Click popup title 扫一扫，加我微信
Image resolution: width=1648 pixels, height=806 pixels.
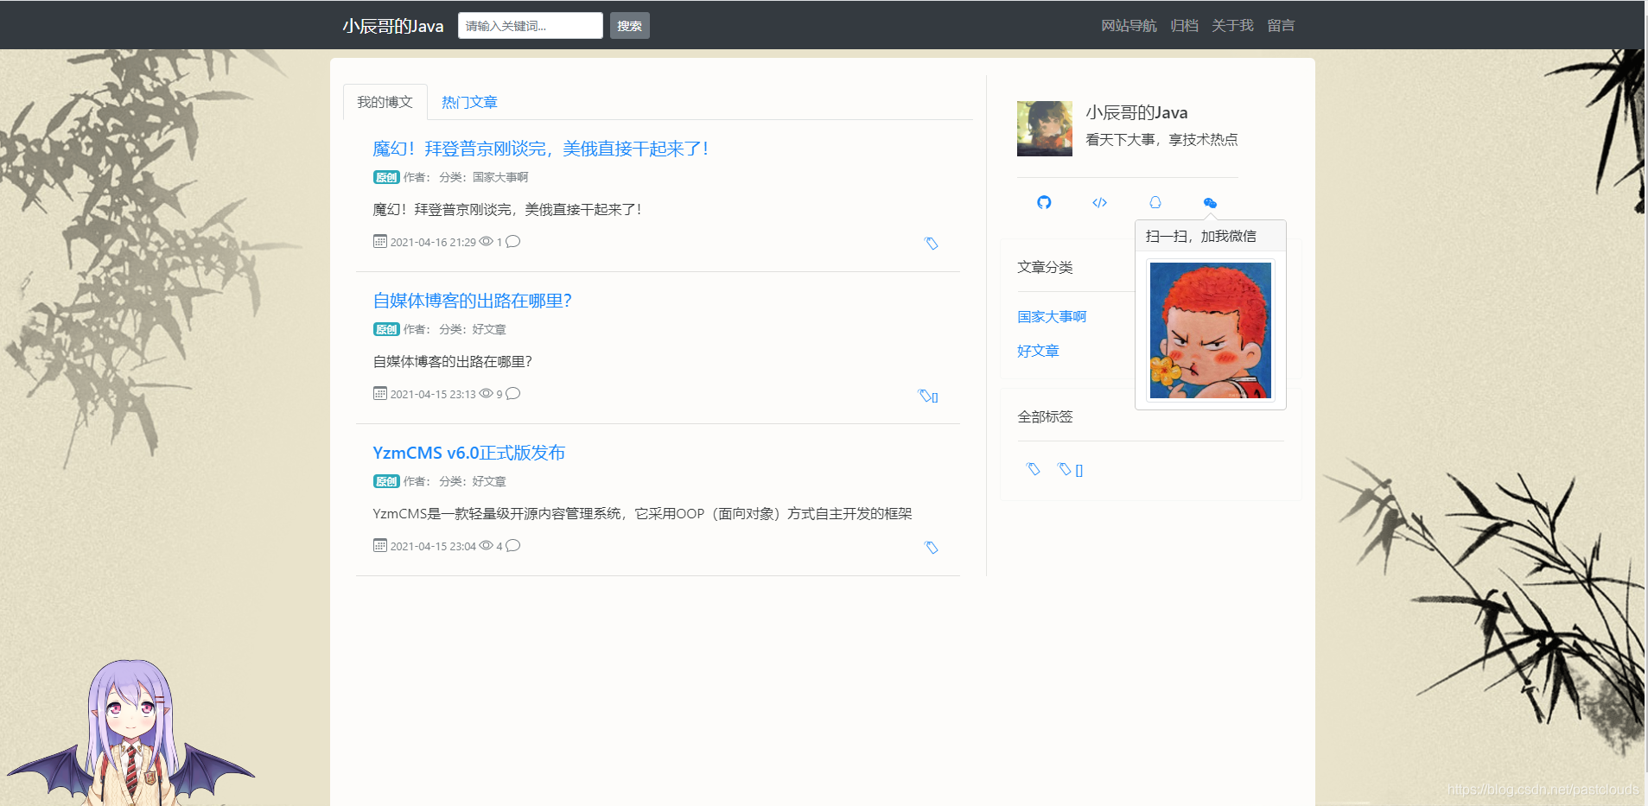[1201, 236]
